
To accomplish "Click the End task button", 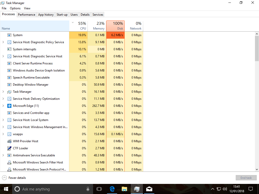I will (246, 178).
